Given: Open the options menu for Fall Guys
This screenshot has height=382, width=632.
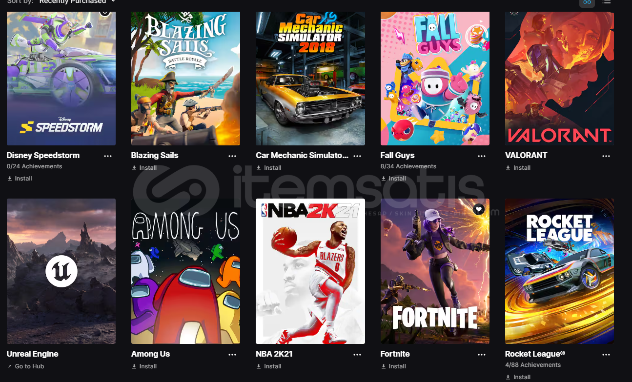Looking at the screenshot, I should pos(482,156).
